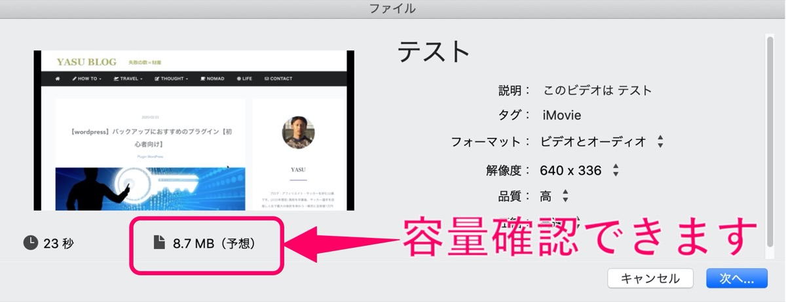Viewport: 786px width, 302px height.
Task: Click the フォーマット： label
Action: (x=491, y=141)
